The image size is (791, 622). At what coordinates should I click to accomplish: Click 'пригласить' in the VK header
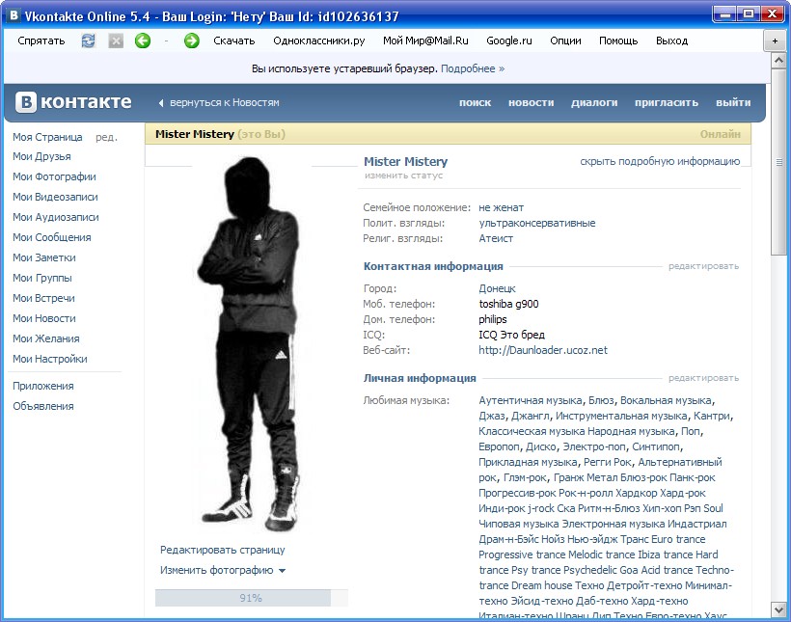point(667,102)
